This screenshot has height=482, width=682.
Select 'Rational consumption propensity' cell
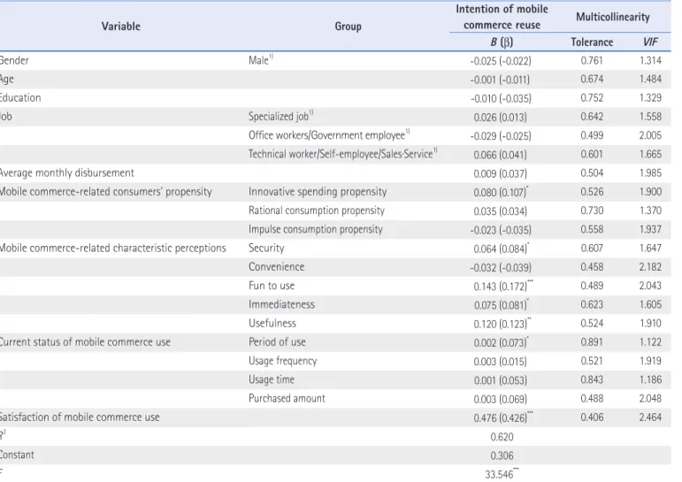(x=317, y=210)
